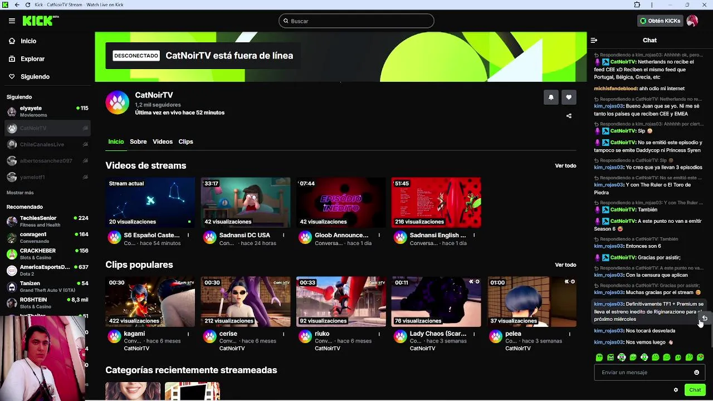Click Ver todo for Clips populares
Viewport: 713px width, 401px height.
565,265
